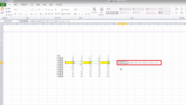Confirm formula with check mark
186x105 pixels.
[x=24, y=21]
